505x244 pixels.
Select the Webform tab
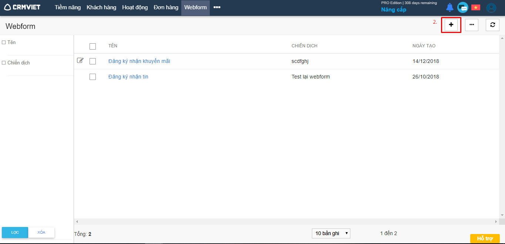[195, 7]
